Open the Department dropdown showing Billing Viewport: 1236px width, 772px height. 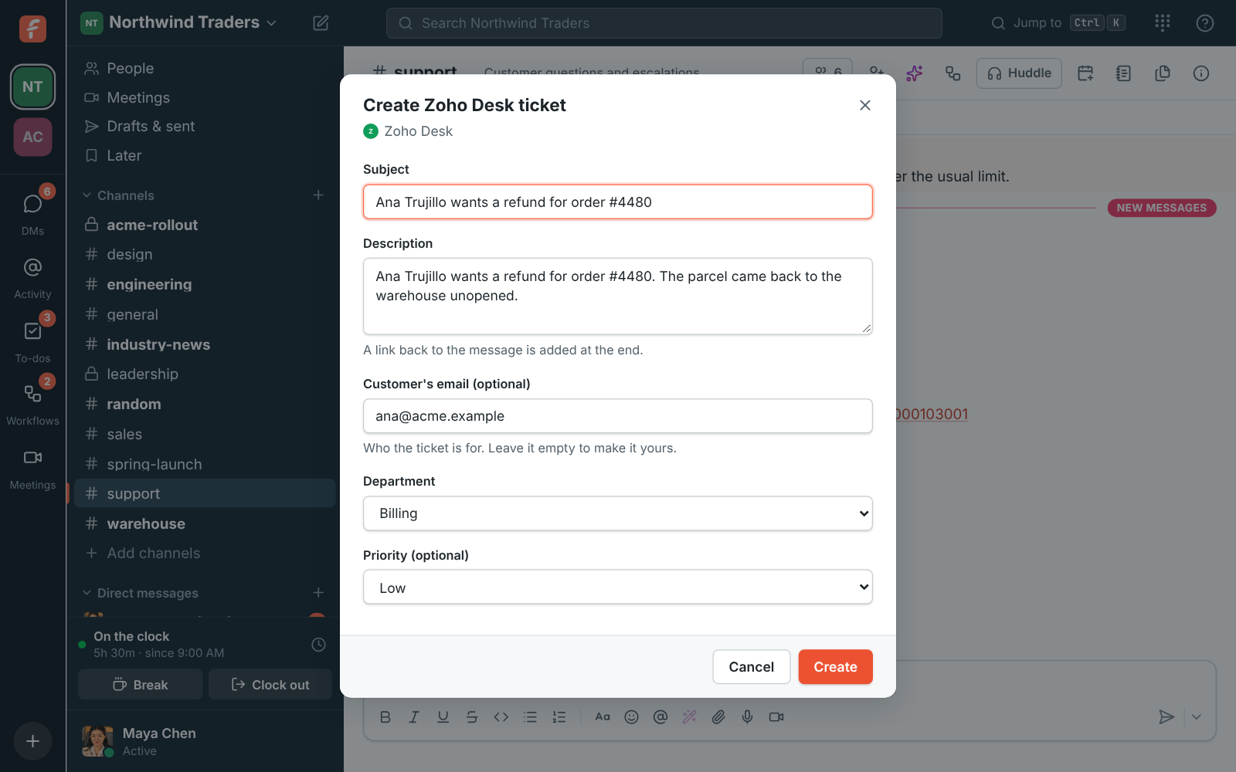(x=618, y=513)
